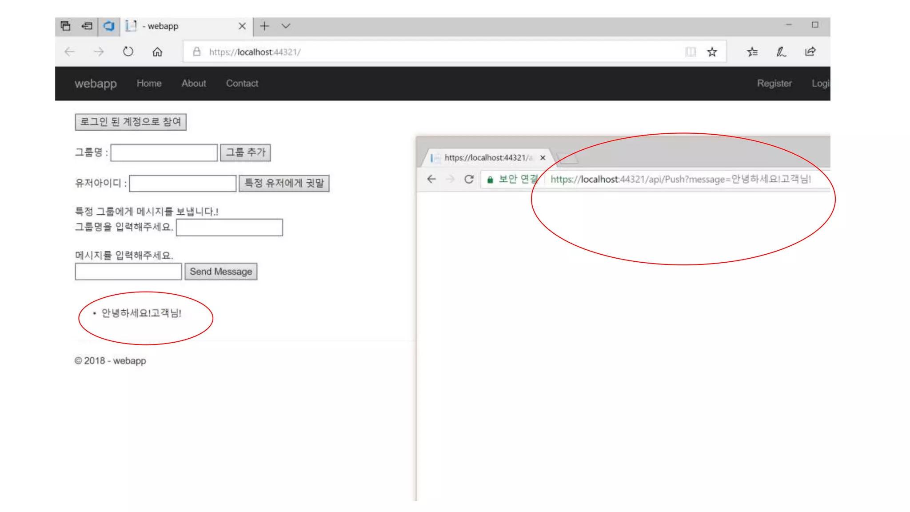910x512 pixels.
Task: Click the star to favorite this page
Action: tap(712, 52)
